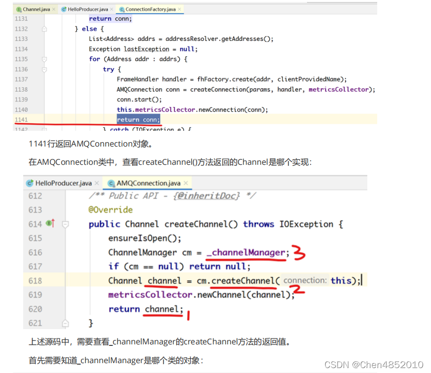
Task: Click HelloProducer.java runnable class icon in top editor
Action: click(x=64, y=9)
